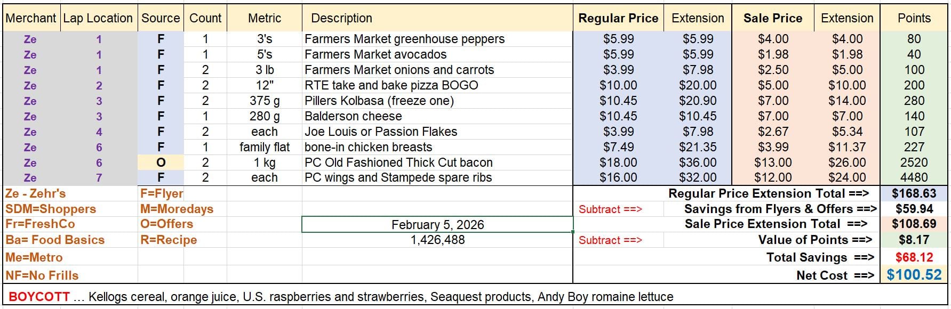The image size is (951, 309).
Task: Select the Total Savings amount $68.12
Action: (x=914, y=257)
